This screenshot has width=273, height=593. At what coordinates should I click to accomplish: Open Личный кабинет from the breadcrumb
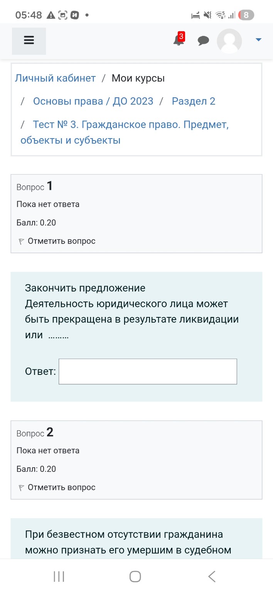[x=55, y=78]
